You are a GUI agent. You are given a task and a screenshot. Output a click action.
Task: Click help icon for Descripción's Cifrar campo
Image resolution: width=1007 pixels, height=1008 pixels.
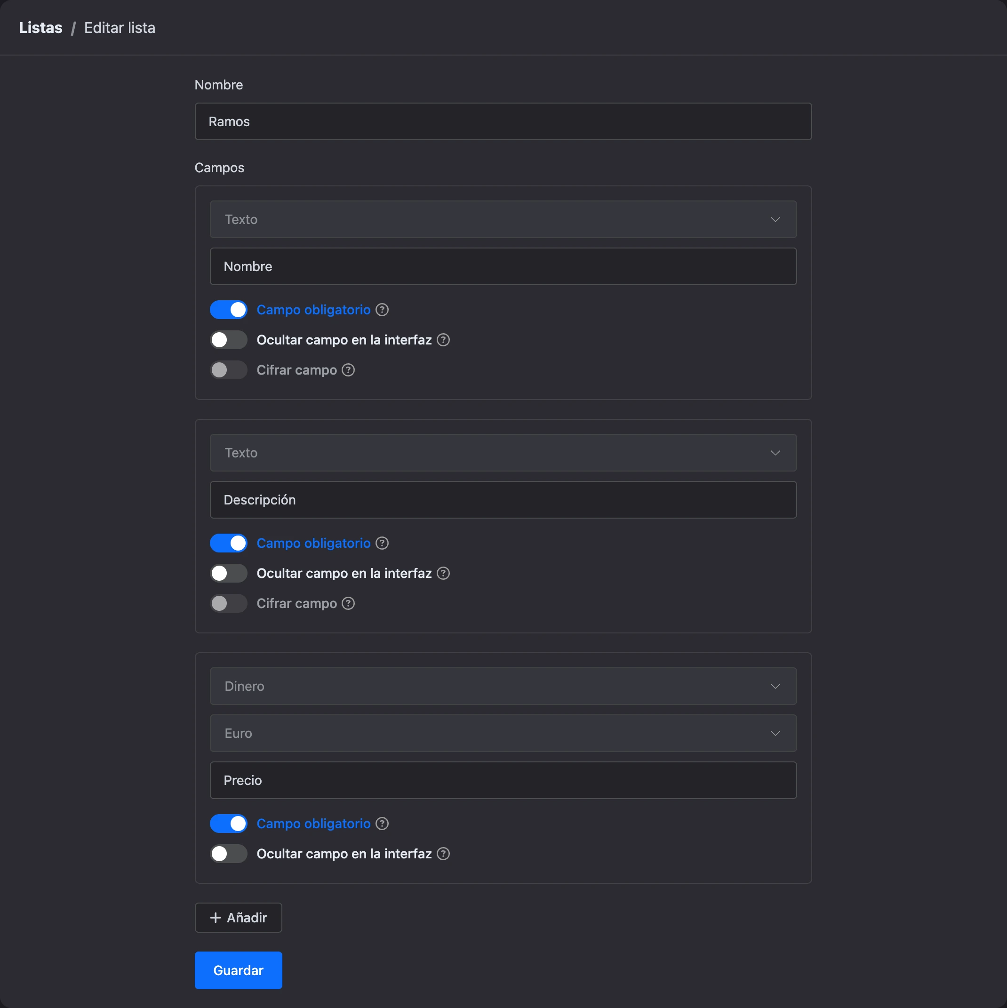click(348, 604)
